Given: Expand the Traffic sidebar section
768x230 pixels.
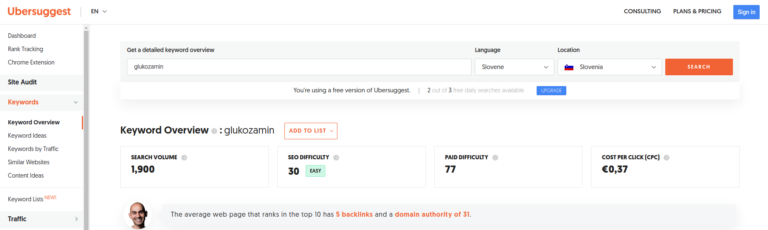Looking at the screenshot, I should click(76, 219).
